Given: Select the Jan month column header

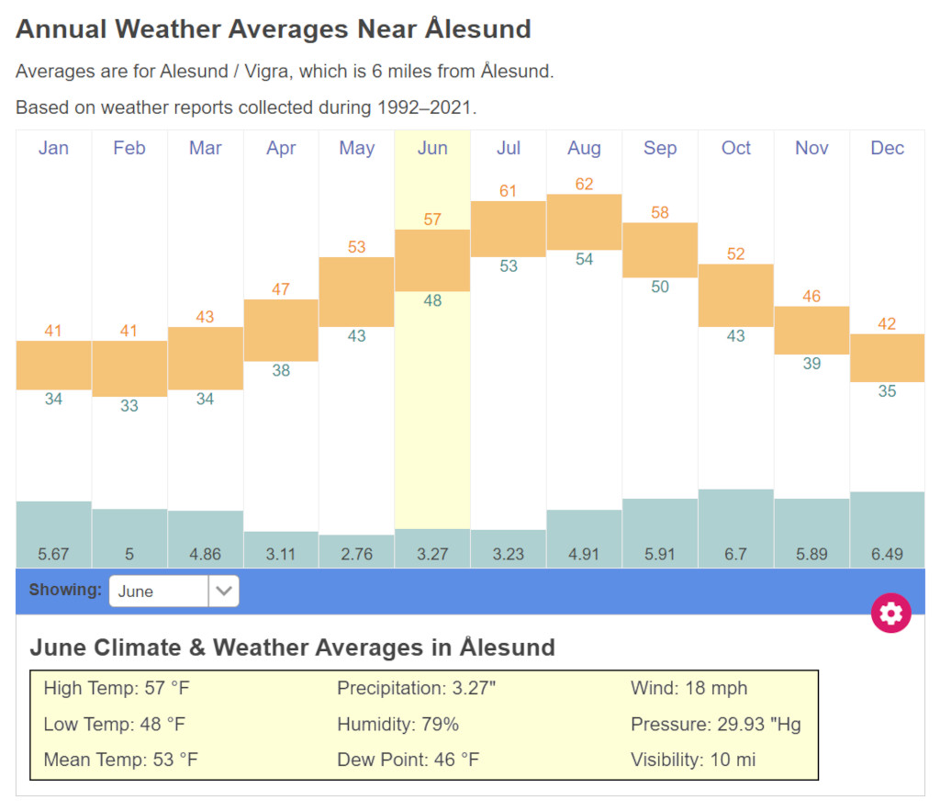Looking at the screenshot, I should pos(53,148).
